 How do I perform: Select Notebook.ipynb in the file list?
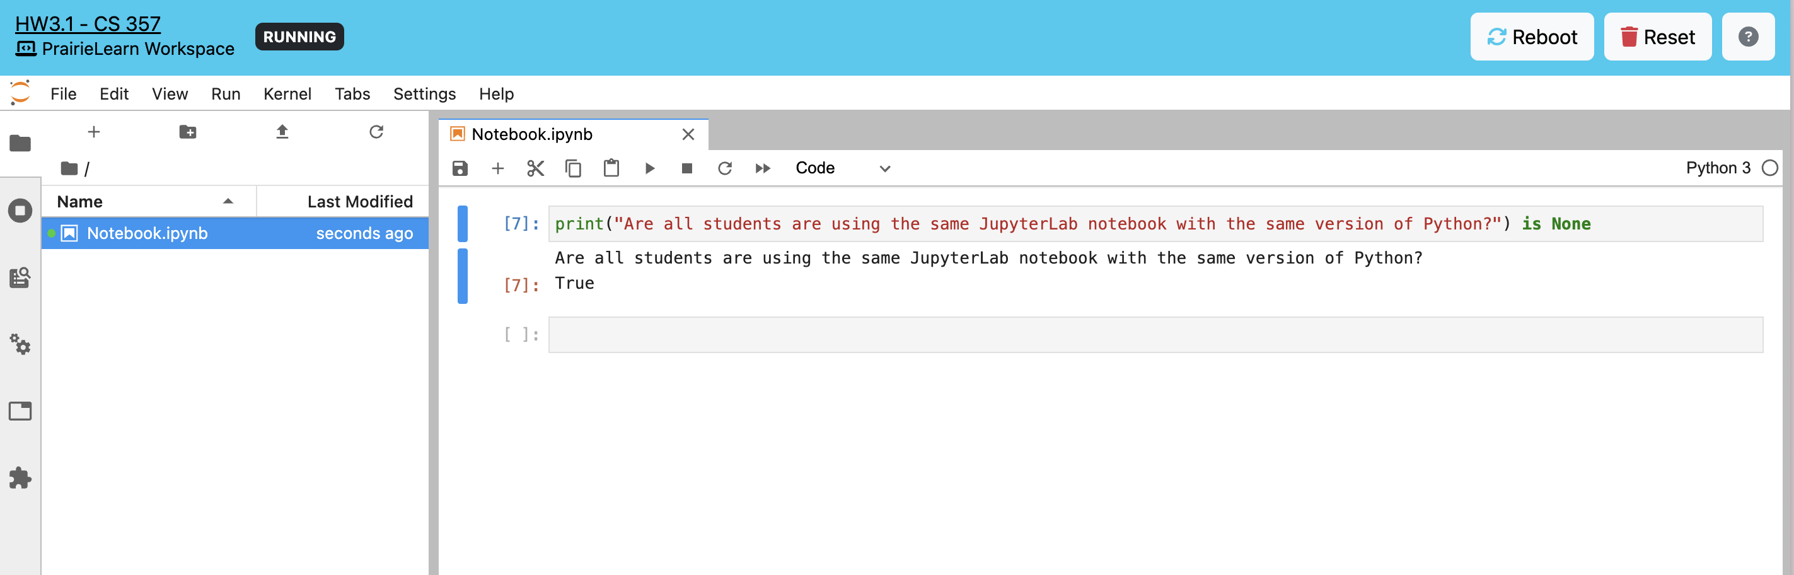(x=234, y=233)
